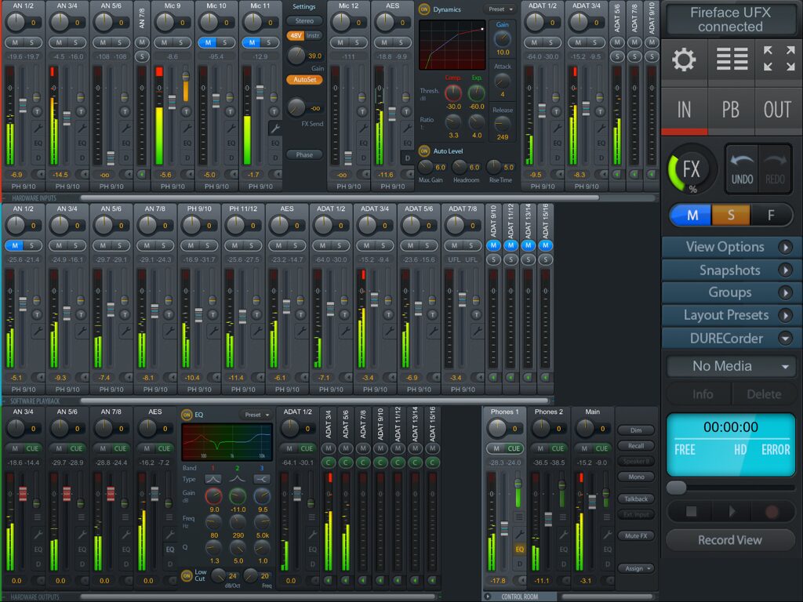This screenshot has height=602, width=803.
Task: Click the mixer rows layout icon
Action: click(731, 60)
